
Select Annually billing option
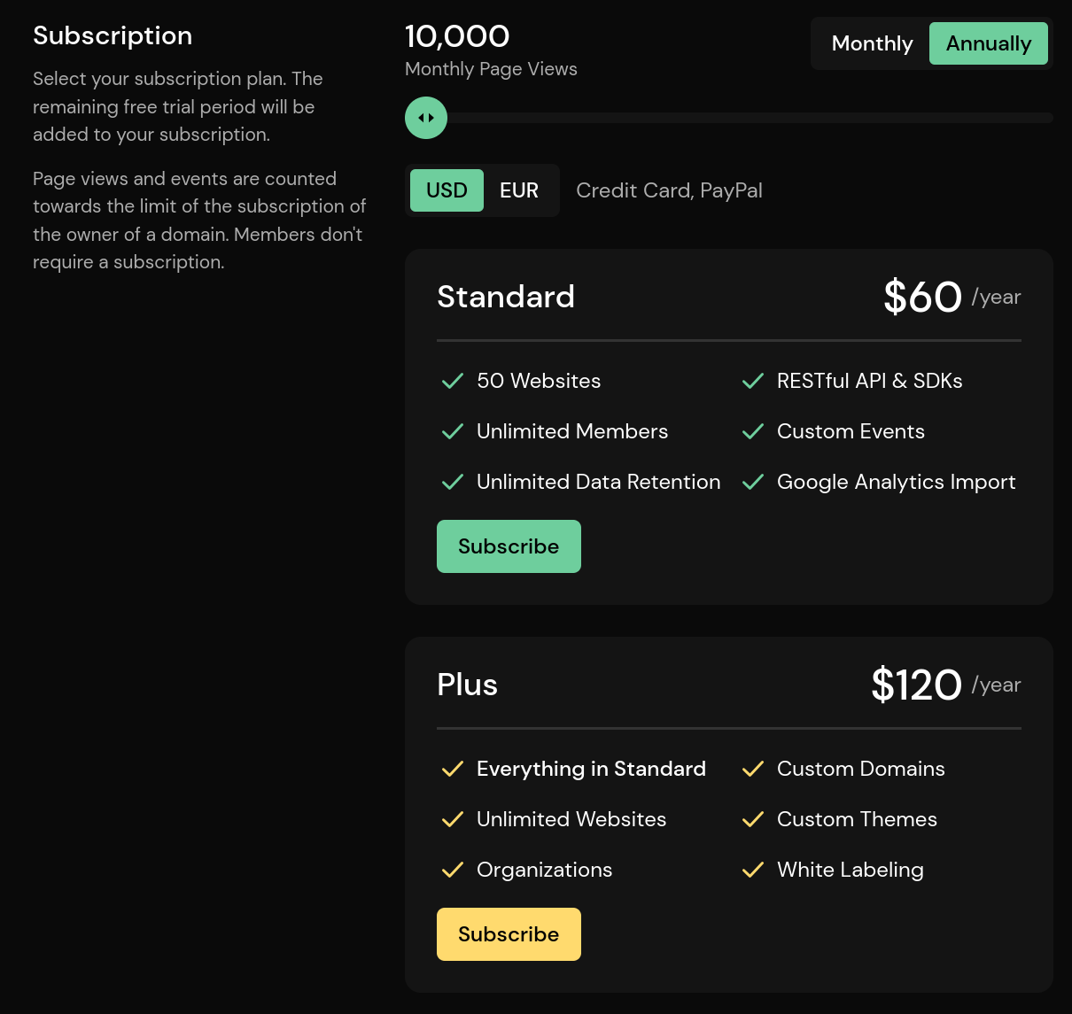pyautogui.click(x=989, y=43)
